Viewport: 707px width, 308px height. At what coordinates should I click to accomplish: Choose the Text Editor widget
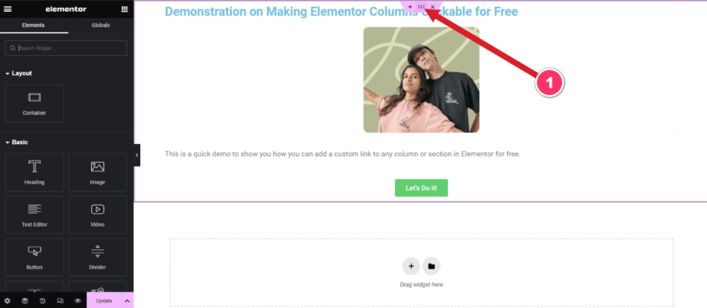click(x=35, y=215)
